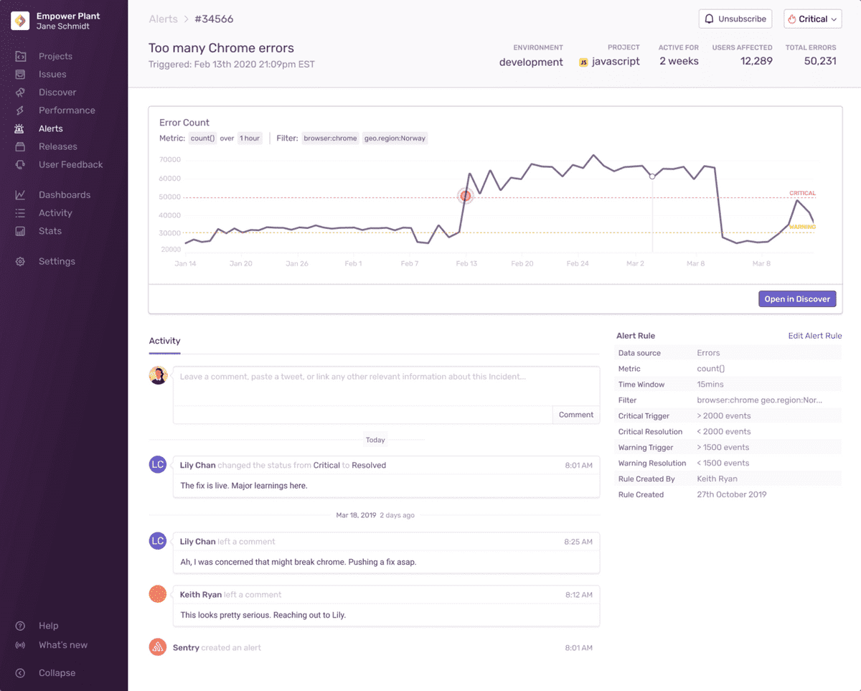Expand the Empower Plant organization menu
The image size is (861, 691).
click(69, 21)
